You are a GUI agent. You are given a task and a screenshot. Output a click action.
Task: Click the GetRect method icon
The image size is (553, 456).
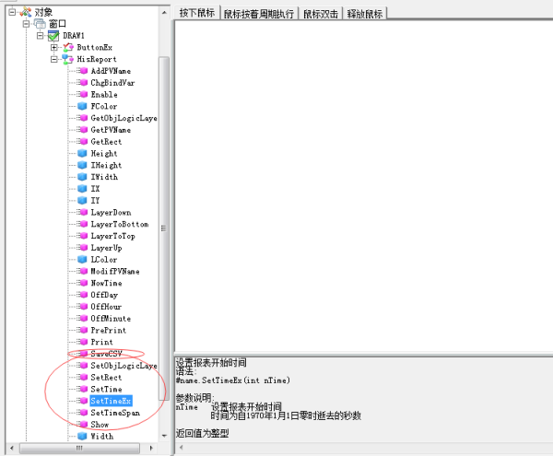(x=83, y=141)
